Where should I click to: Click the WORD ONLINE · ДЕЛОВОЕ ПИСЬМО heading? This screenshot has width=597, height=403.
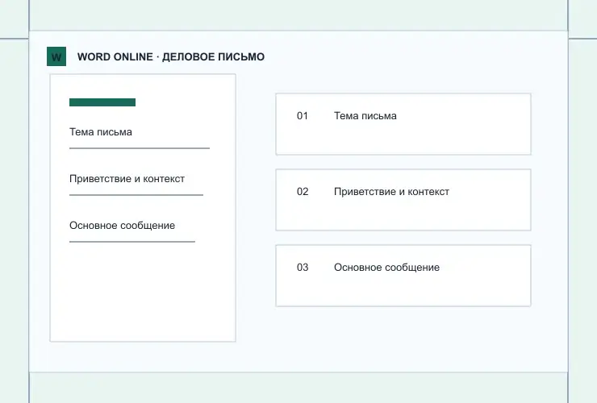(171, 56)
